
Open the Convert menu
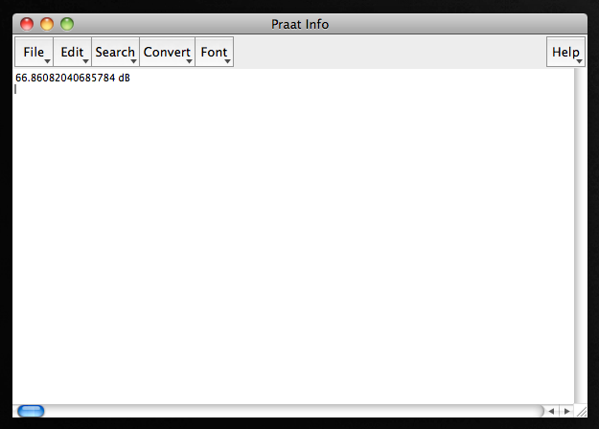pyautogui.click(x=168, y=52)
